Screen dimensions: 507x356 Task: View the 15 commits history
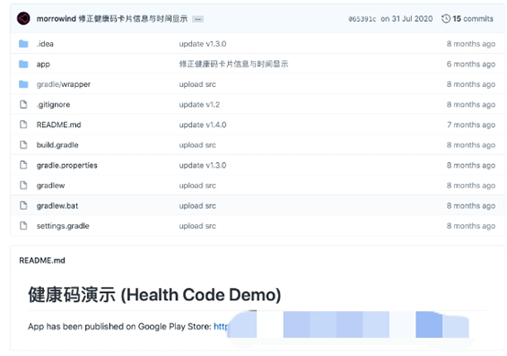point(473,18)
